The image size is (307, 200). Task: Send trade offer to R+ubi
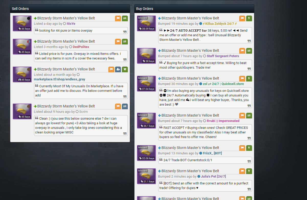[249, 116]
